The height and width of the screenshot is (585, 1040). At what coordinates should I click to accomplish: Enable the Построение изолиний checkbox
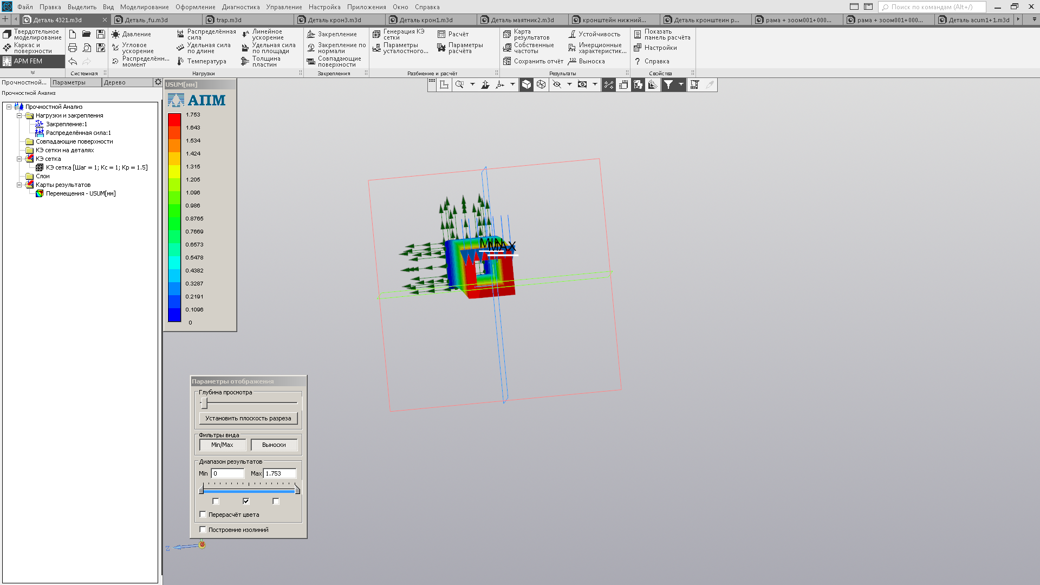coord(203,530)
